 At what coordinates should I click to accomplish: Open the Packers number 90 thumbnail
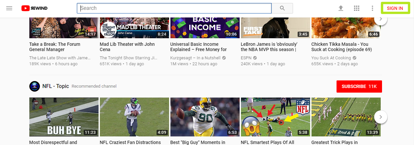(205, 117)
